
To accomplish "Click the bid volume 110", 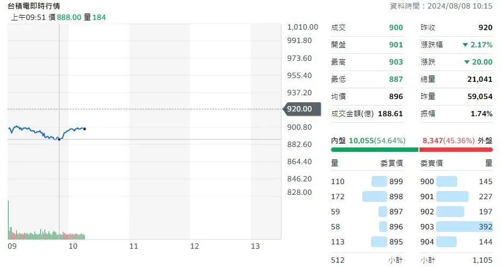I will (x=338, y=181).
